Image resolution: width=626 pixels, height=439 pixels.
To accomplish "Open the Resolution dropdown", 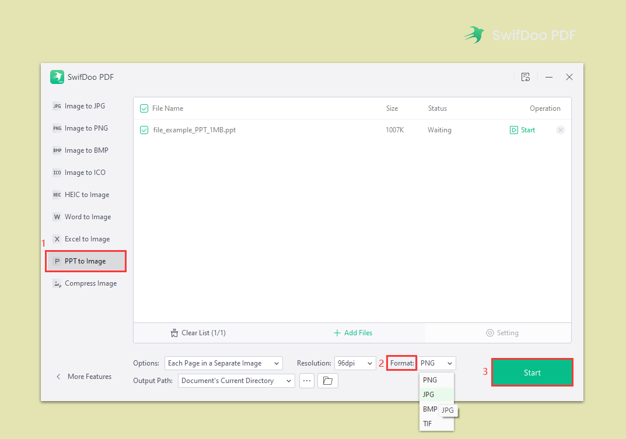I will tap(355, 363).
